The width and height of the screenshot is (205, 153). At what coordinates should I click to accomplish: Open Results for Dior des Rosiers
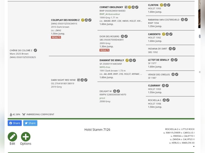[x=104, y=50]
